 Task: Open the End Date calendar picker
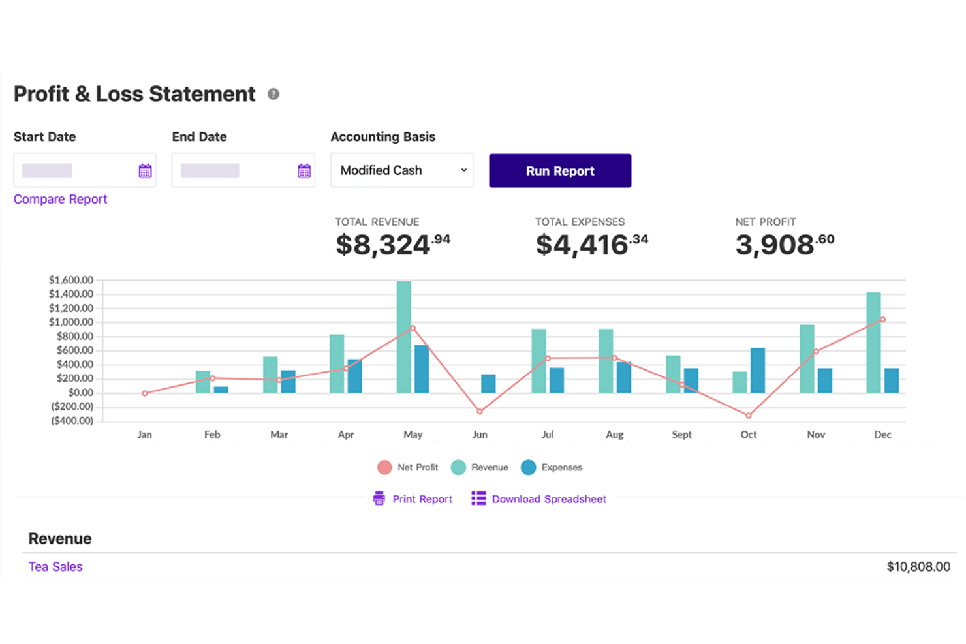tap(304, 171)
